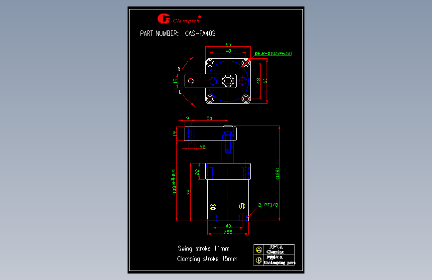Click the '9' dimension beside the 50
This screenshot has width=432, height=280.
pyautogui.click(x=188, y=118)
